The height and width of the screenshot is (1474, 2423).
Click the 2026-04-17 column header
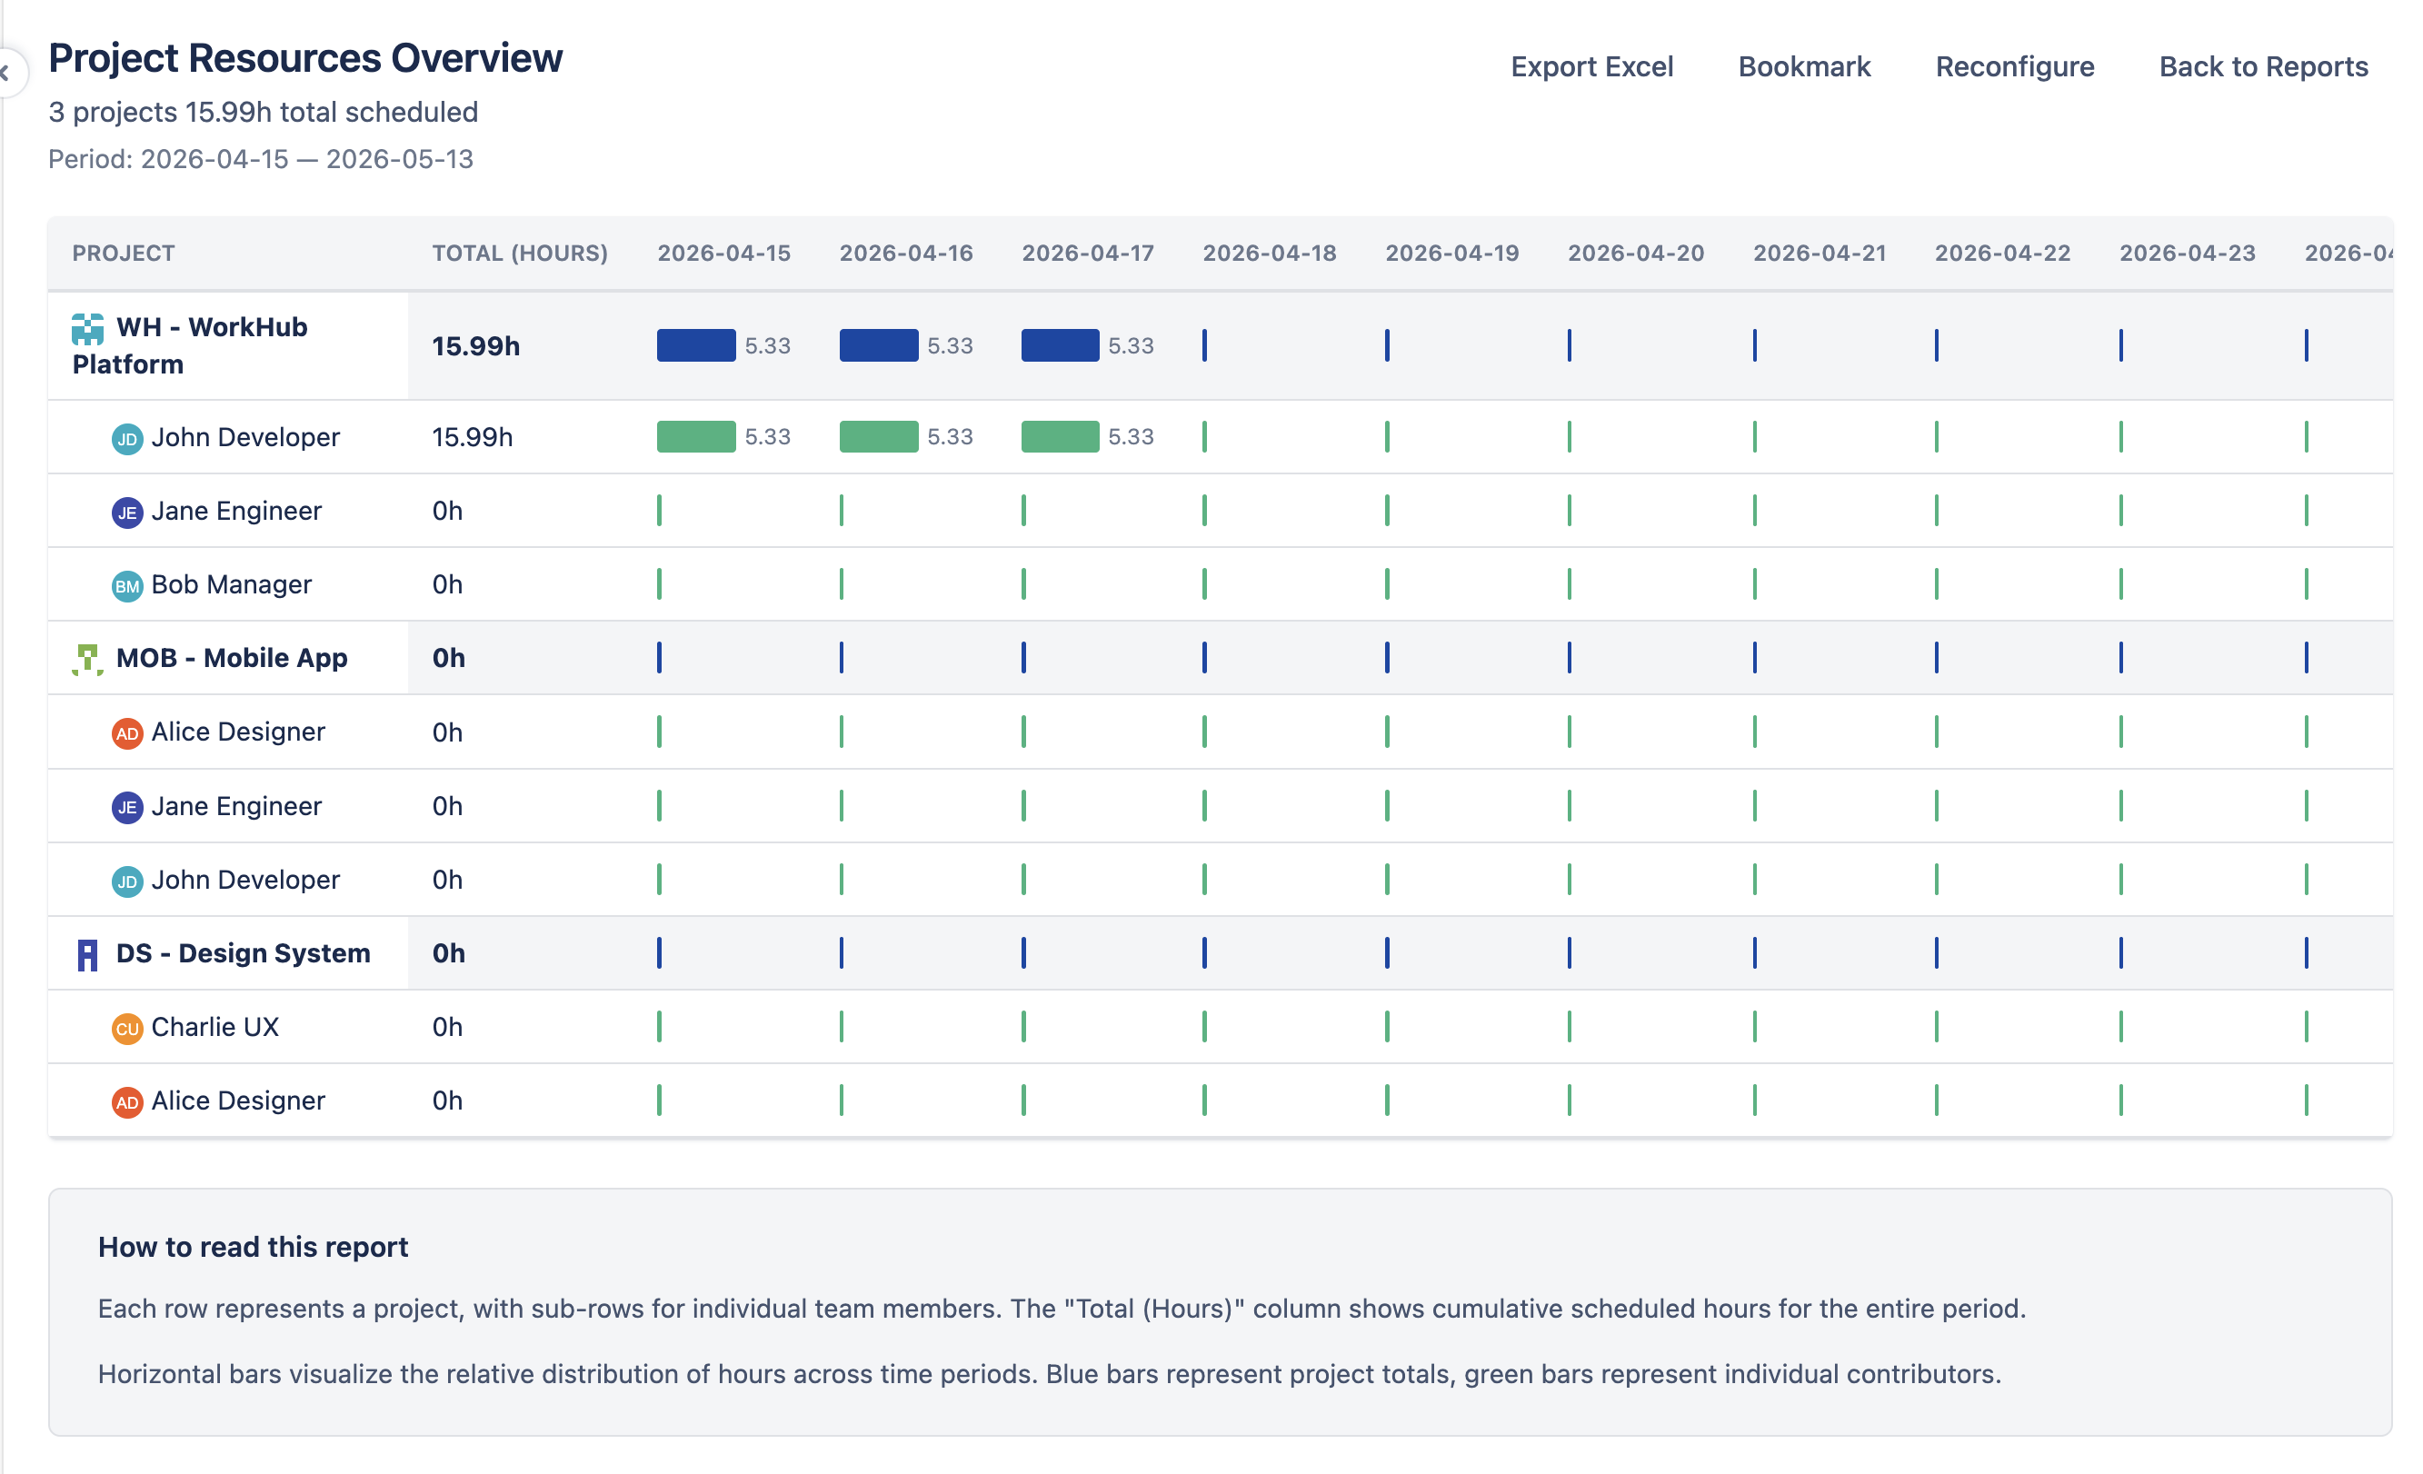[1088, 253]
